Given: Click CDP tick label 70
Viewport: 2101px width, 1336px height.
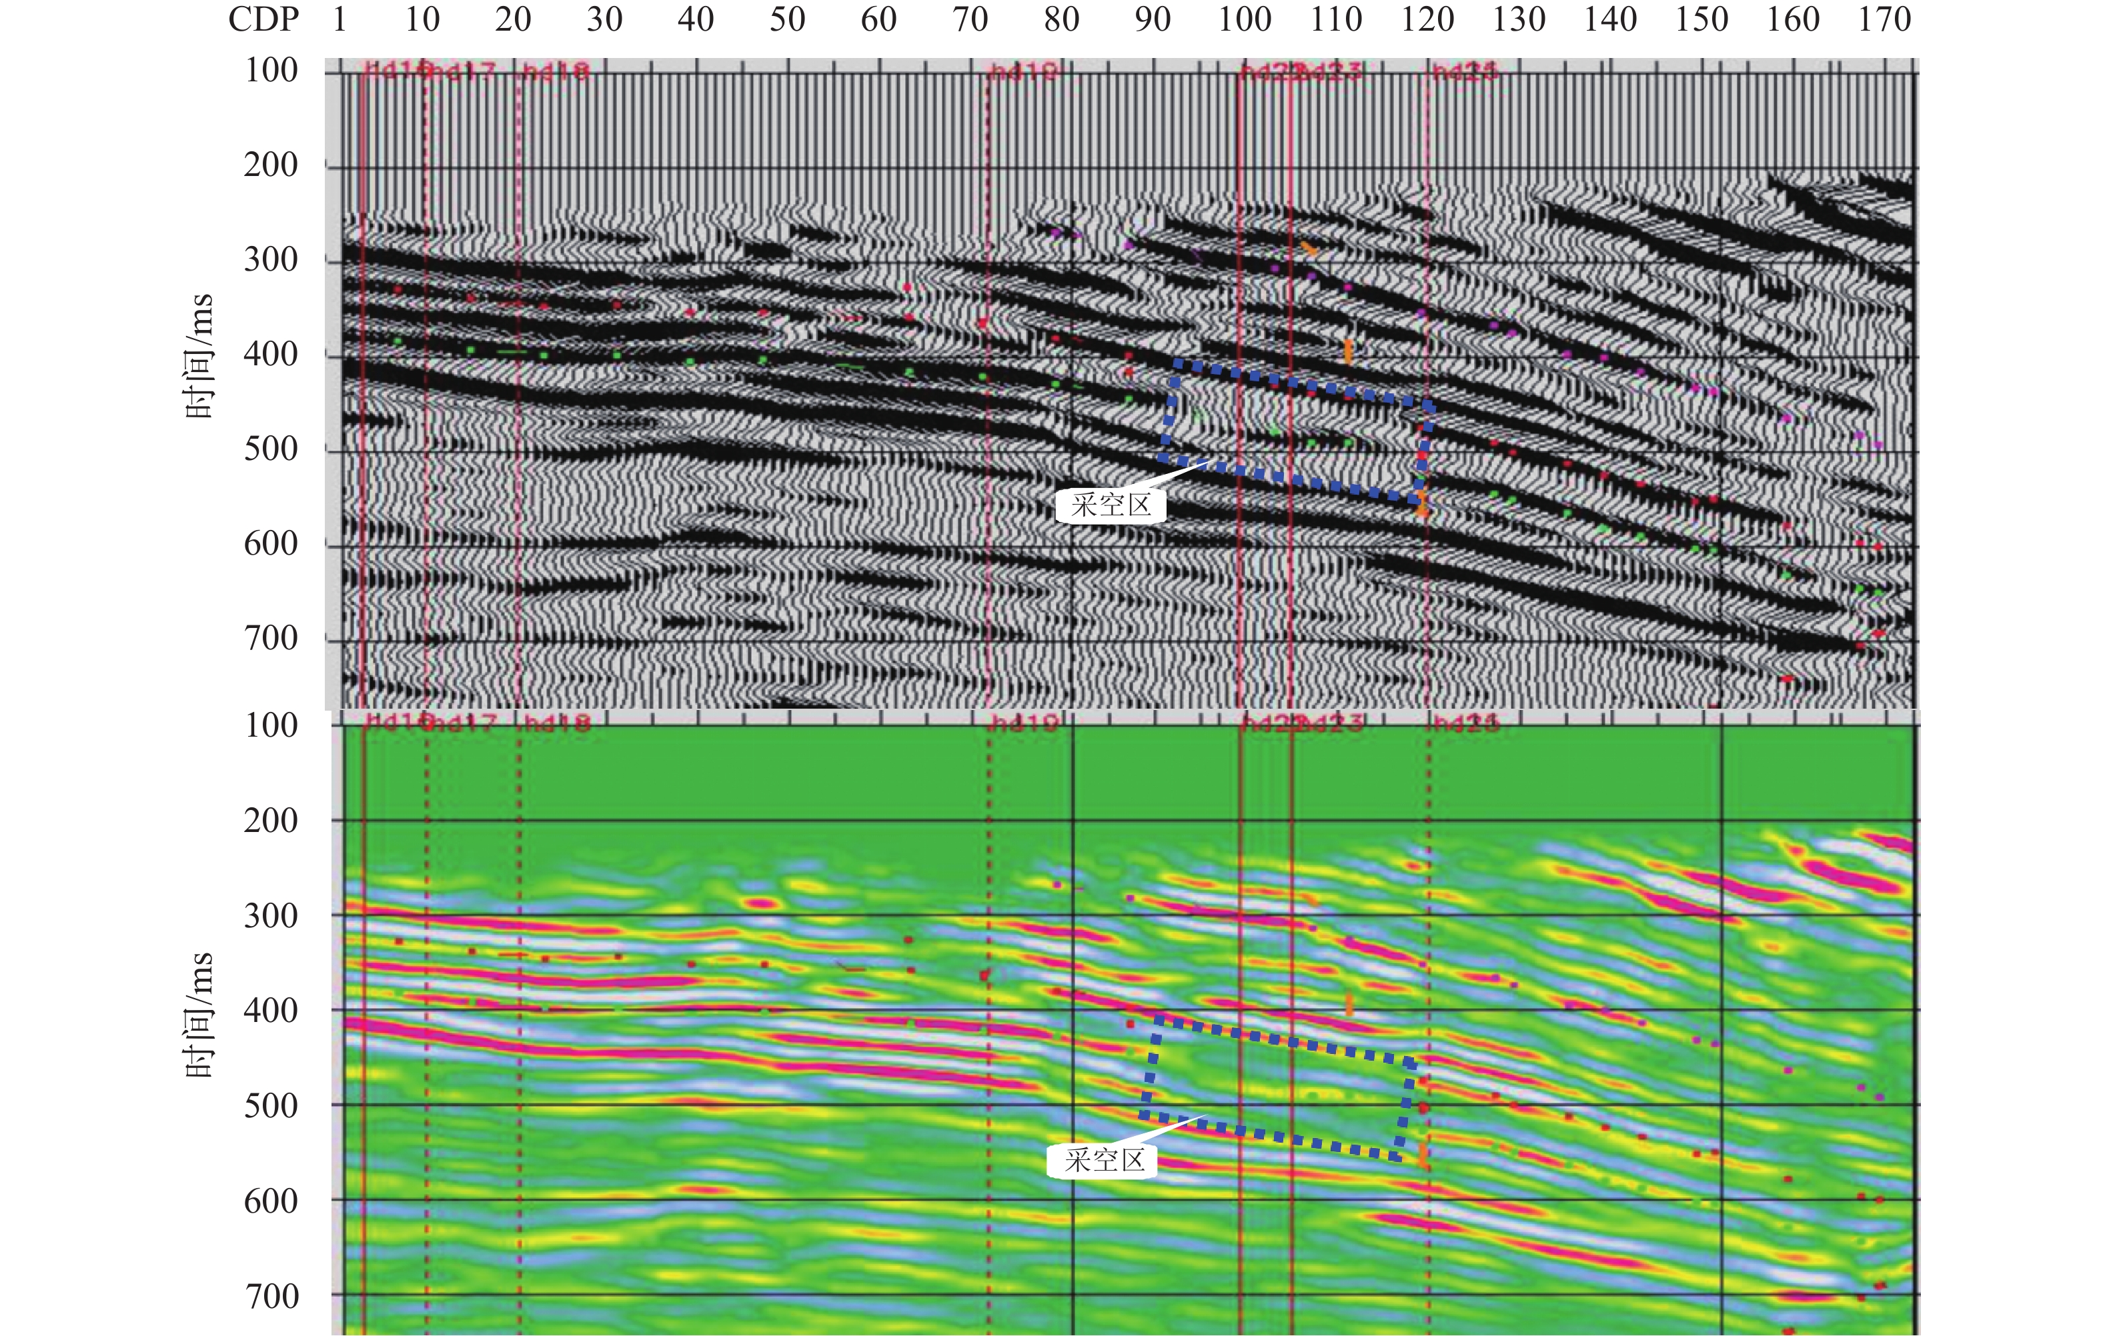Looking at the screenshot, I should (x=970, y=19).
